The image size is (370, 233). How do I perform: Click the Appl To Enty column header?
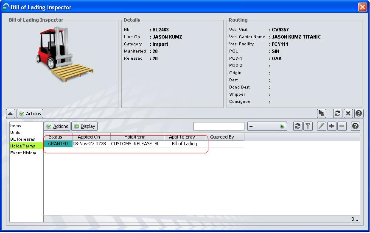(185, 137)
